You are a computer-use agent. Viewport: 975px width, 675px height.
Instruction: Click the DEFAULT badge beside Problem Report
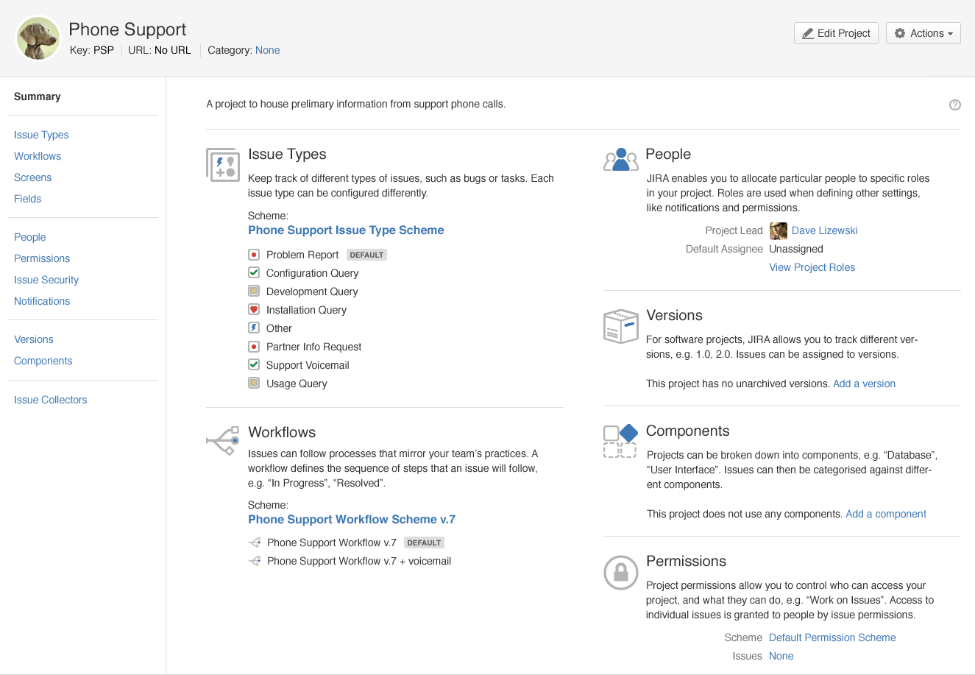pyautogui.click(x=366, y=255)
